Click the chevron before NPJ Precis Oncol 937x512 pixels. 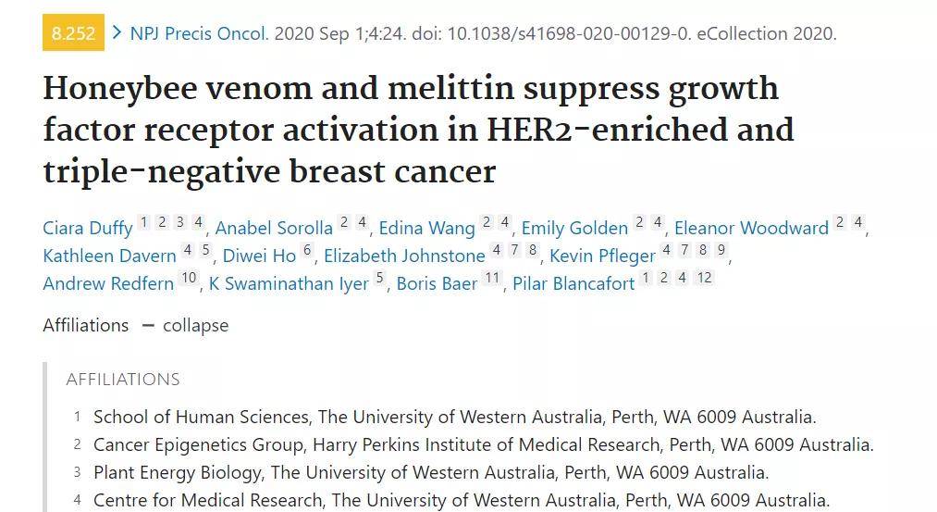pos(117,33)
